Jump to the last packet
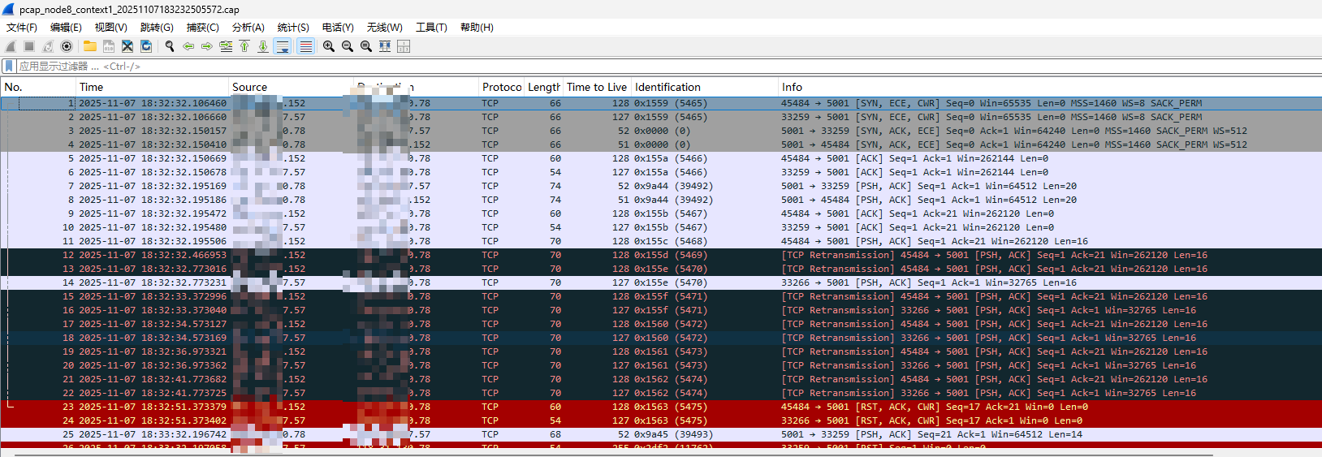Viewport: 1322px width, 457px height. pyautogui.click(x=263, y=46)
